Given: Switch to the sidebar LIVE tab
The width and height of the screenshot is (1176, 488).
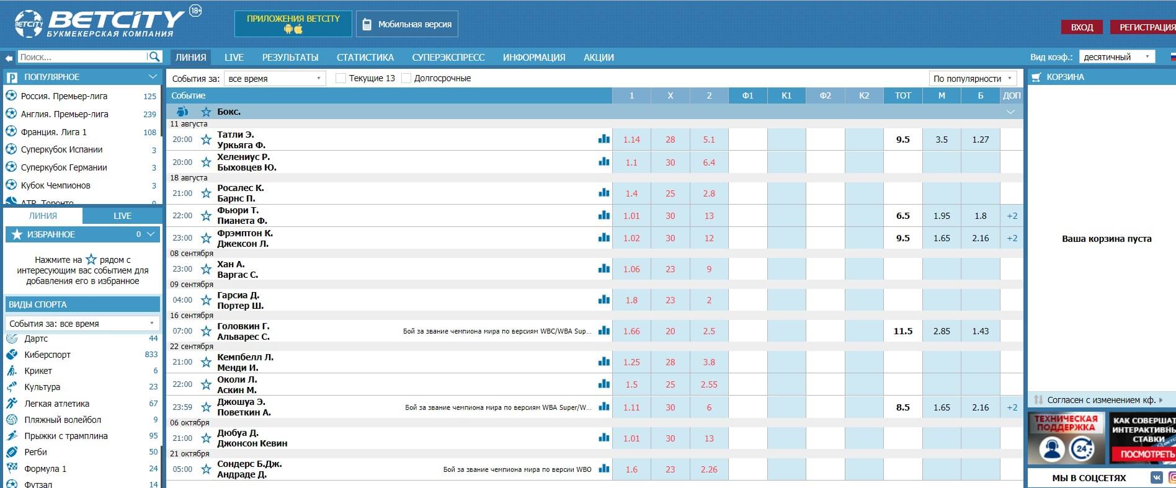Looking at the screenshot, I should click(122, 216).
